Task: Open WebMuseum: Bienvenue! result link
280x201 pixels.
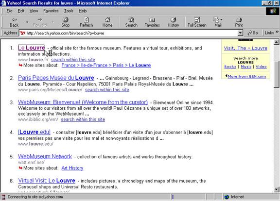Action: 83,102
